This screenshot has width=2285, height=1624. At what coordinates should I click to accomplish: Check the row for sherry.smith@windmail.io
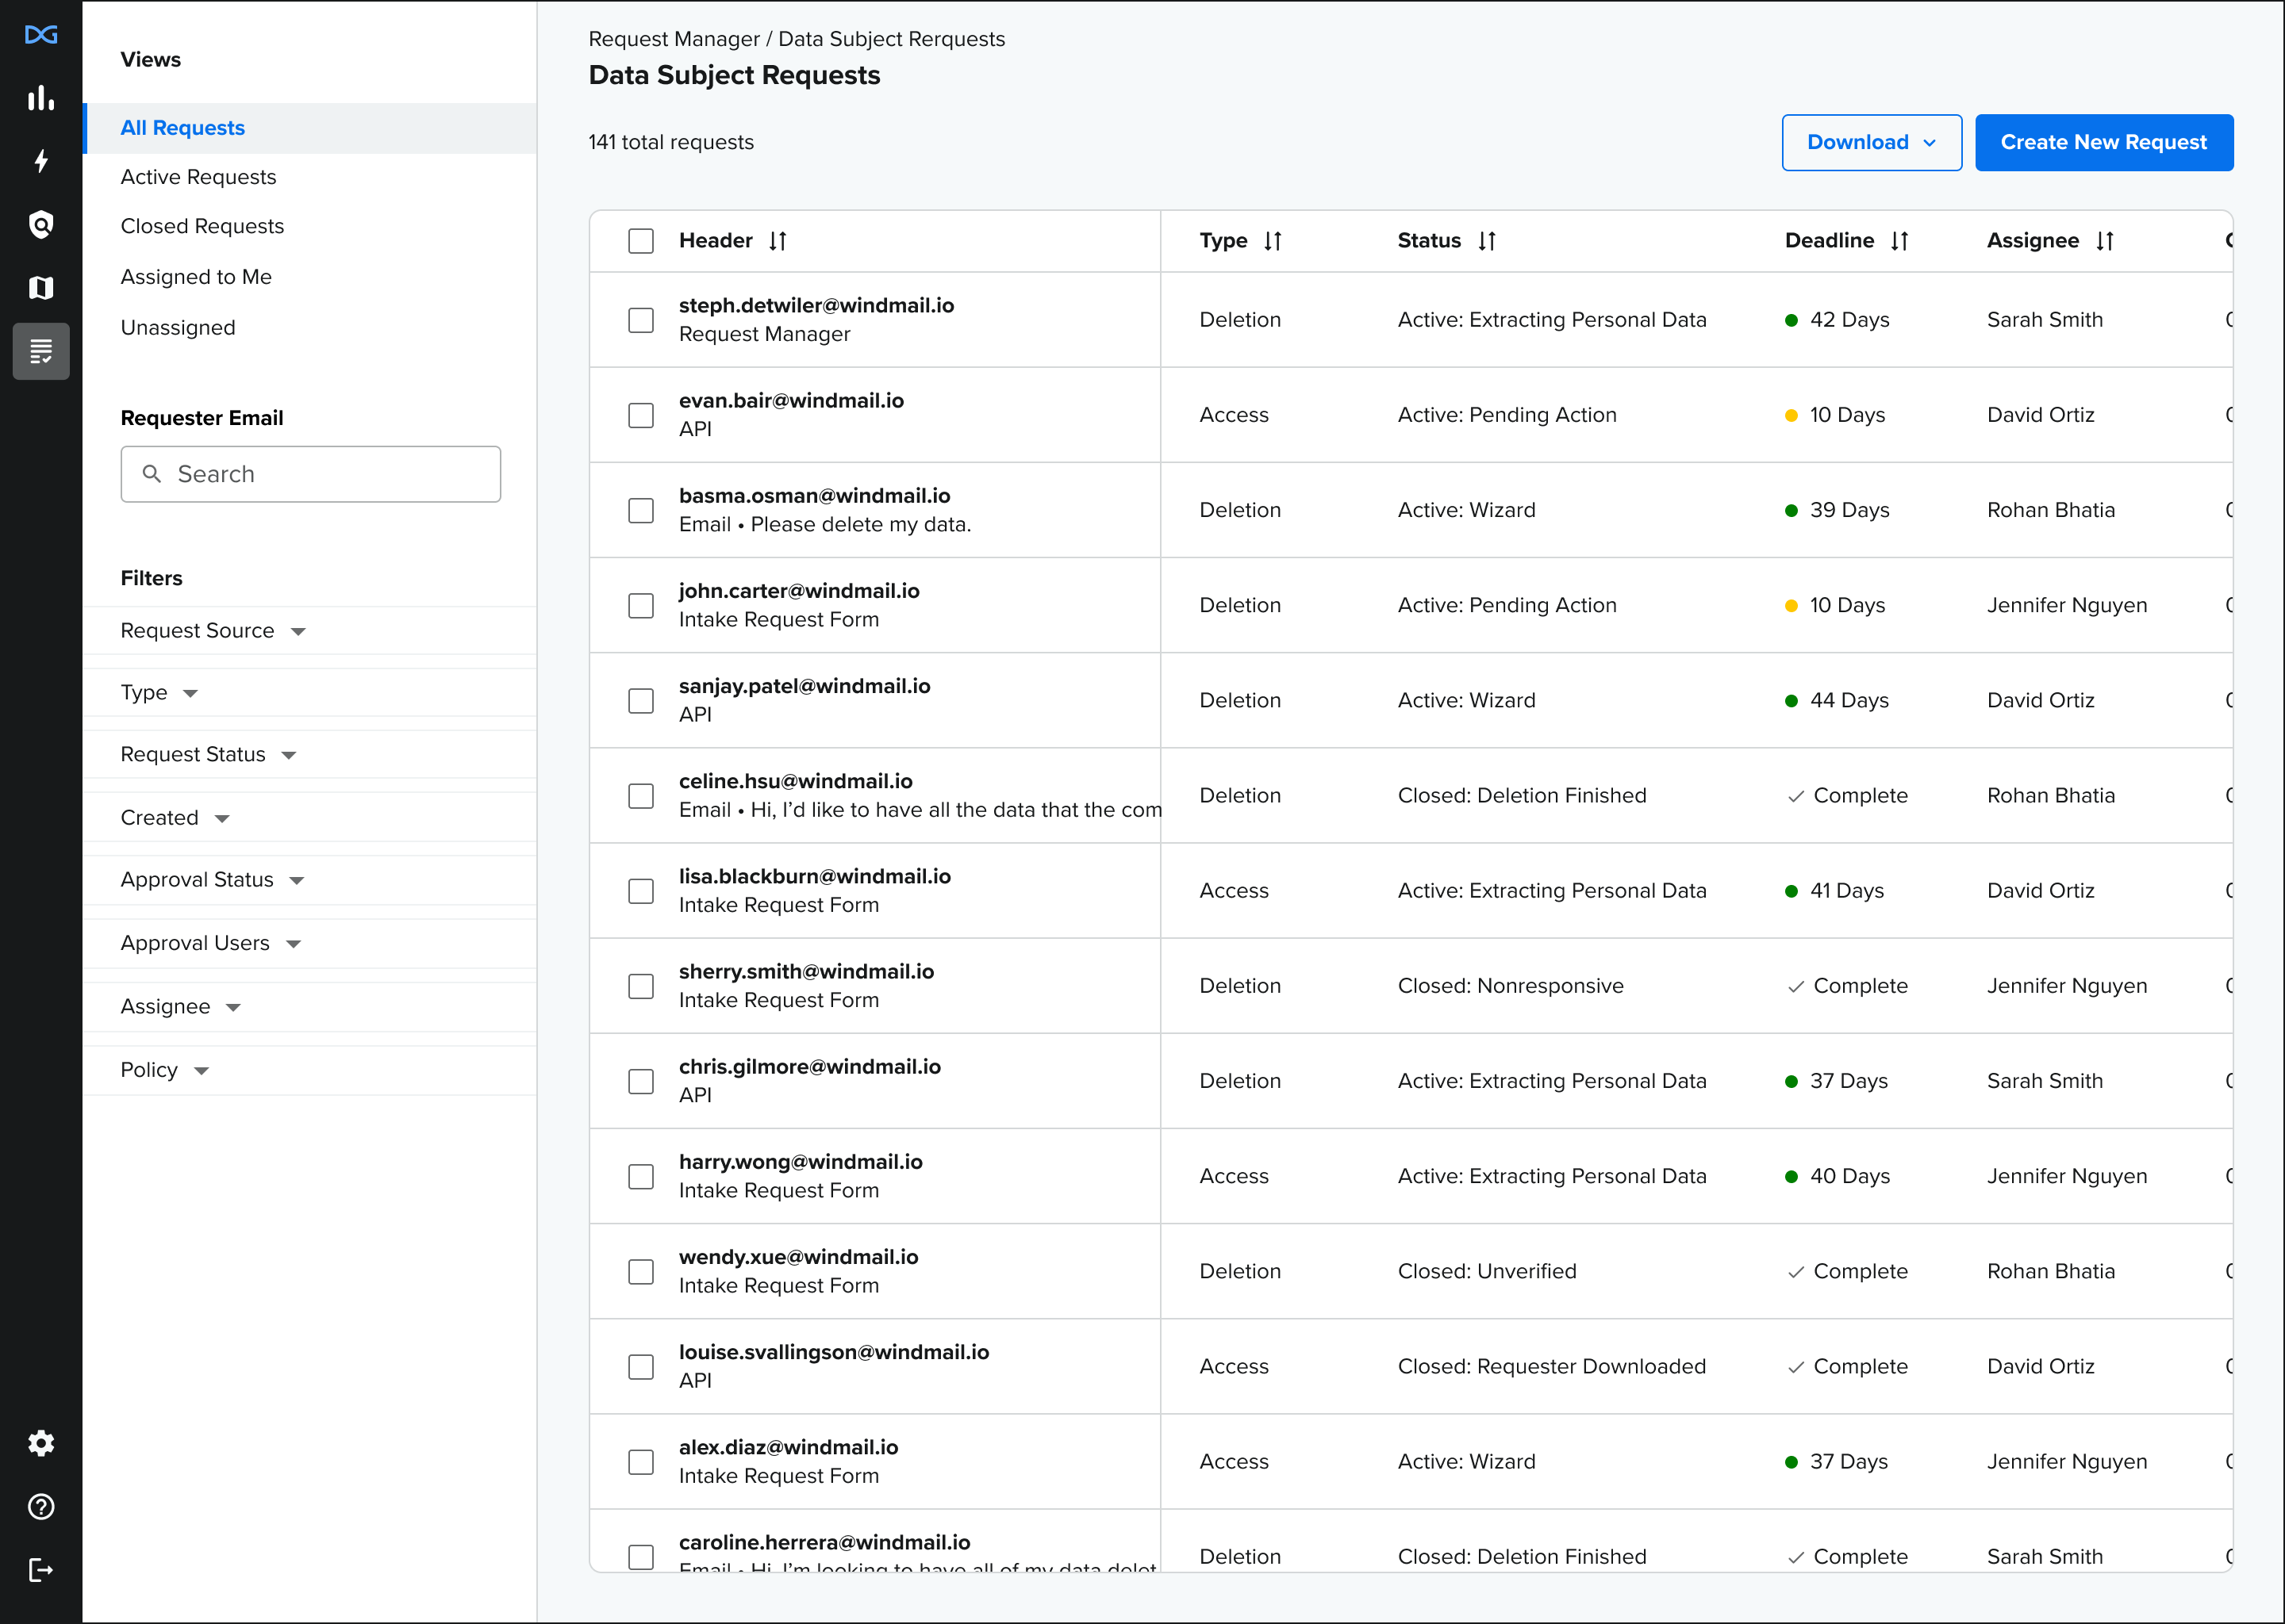point(641,986)
